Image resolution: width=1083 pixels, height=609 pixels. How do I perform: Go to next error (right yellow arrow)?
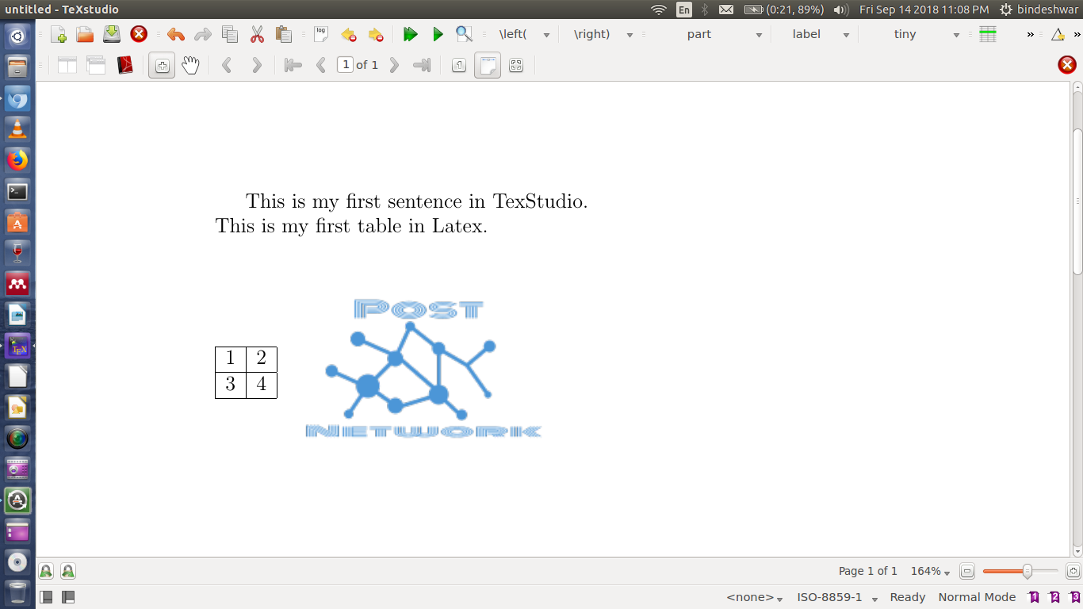375,34
